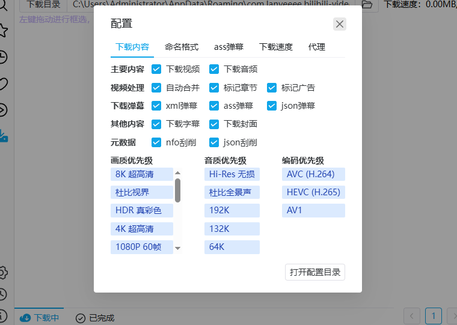Screen dimensions: 457x325
Task: Toggle the json弹幕 checkbox
Action: coord(272,106)
